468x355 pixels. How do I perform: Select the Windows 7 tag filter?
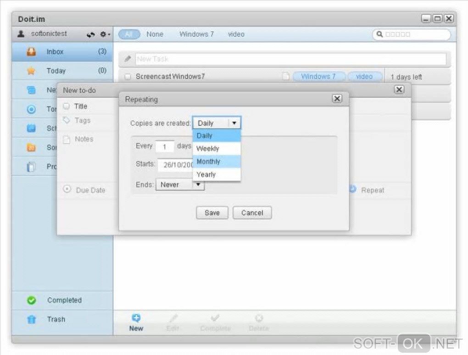pos(197,34)
